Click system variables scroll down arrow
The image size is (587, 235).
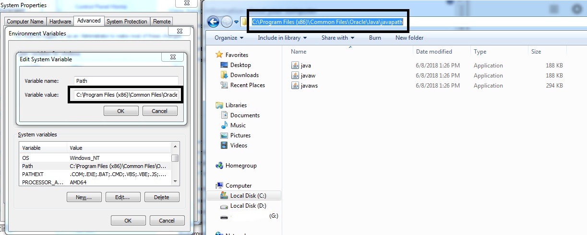coord(175,182)
